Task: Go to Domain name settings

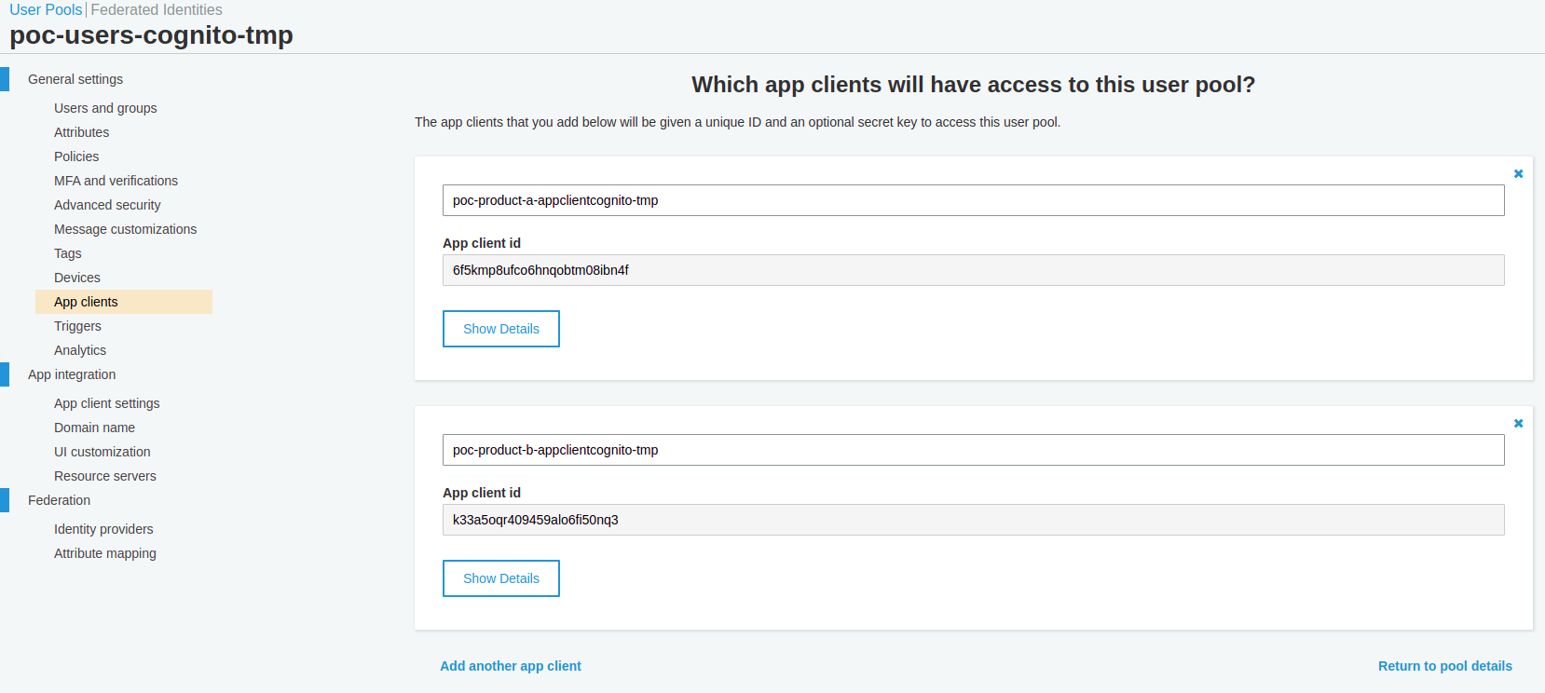Action: pyautogui.click(x=94, y=428)
